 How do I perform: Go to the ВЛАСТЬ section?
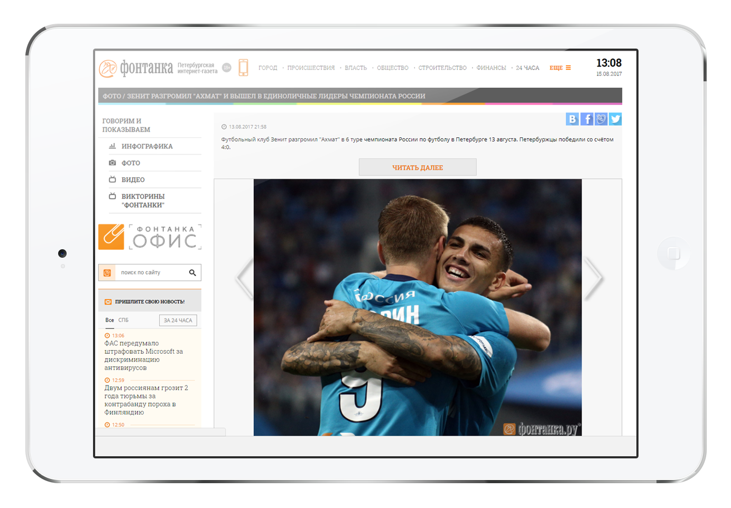(356, 68)
